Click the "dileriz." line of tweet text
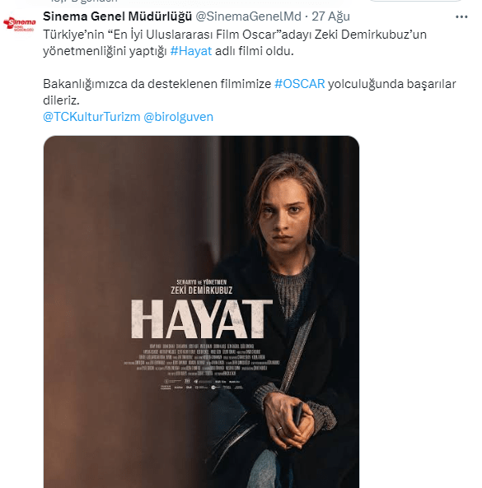 click(x=61, y=100)
